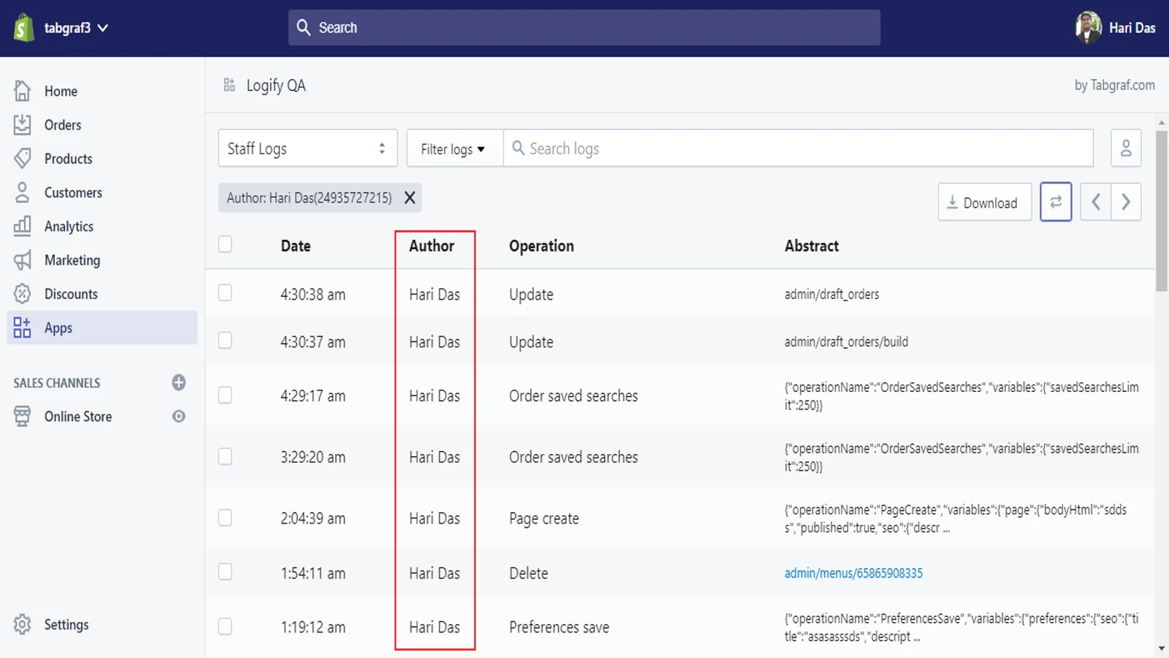Tick the checkbox for the Page create row
The width and height of the screenshot is (1169, 658).
coord(225,518)
